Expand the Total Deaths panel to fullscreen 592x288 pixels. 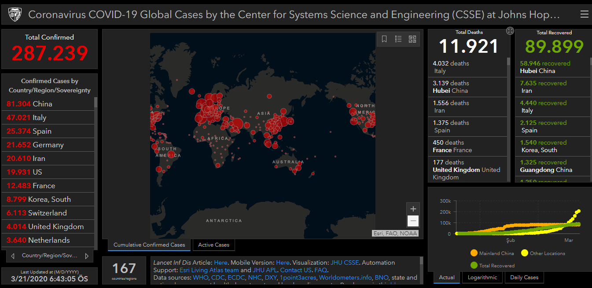(x=510, y=31)
